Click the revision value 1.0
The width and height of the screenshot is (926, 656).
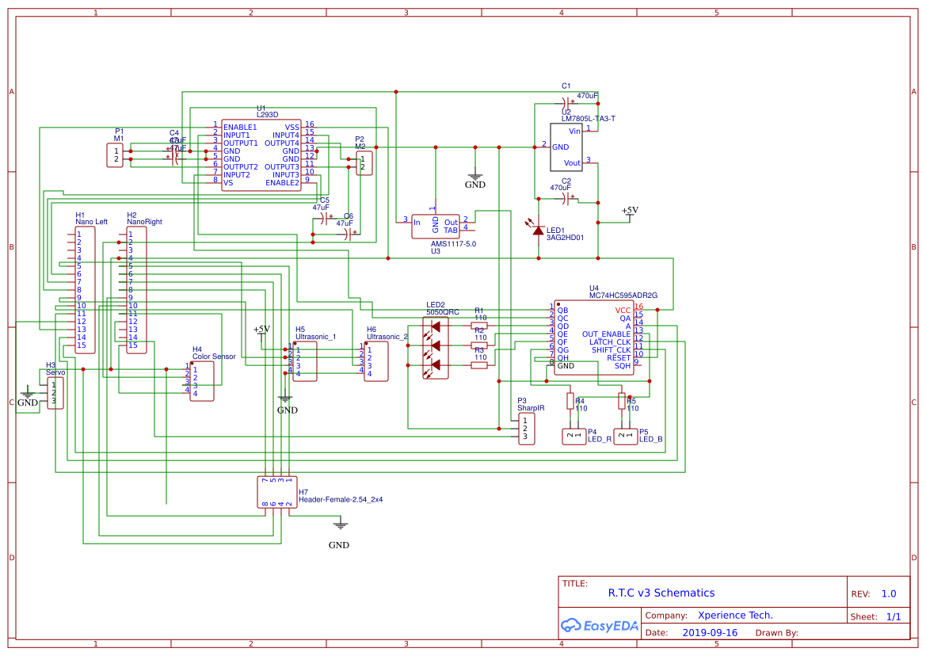pyautogui.click(x=888, y=594)
